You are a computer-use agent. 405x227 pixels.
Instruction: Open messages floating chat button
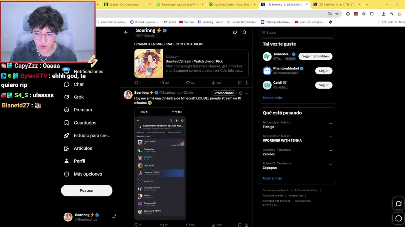point(399,218)
